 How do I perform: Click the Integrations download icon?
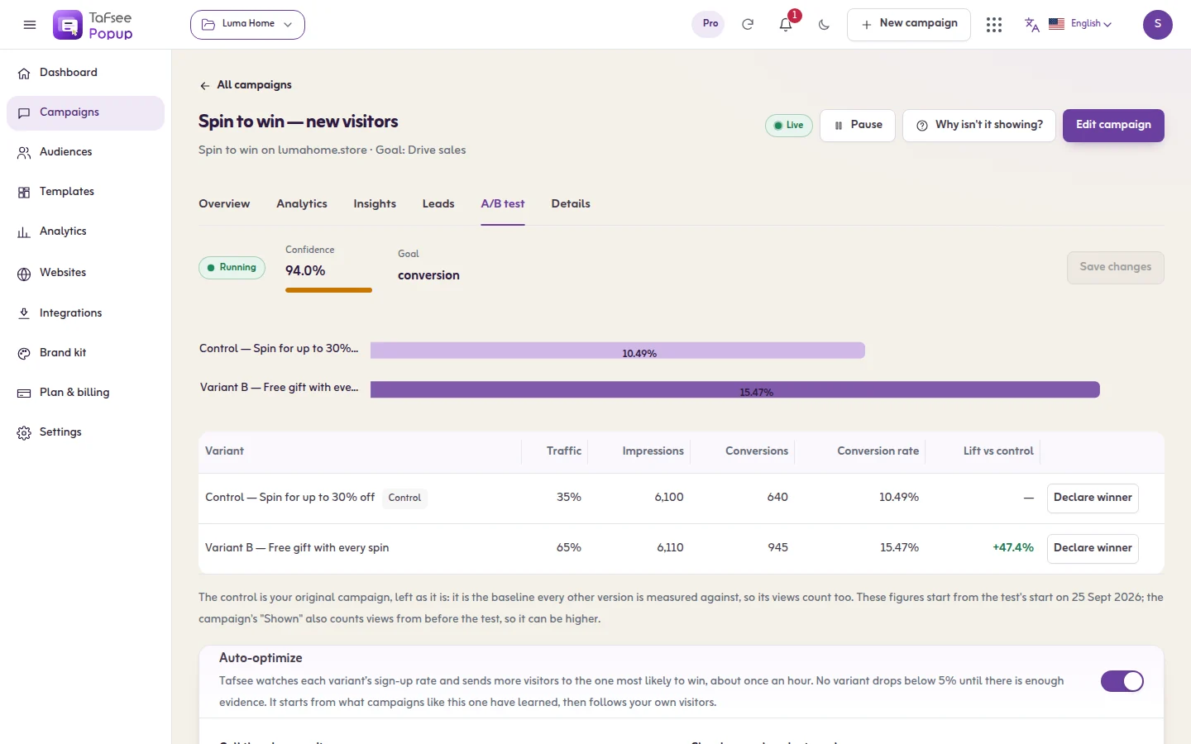coord(24,314)
